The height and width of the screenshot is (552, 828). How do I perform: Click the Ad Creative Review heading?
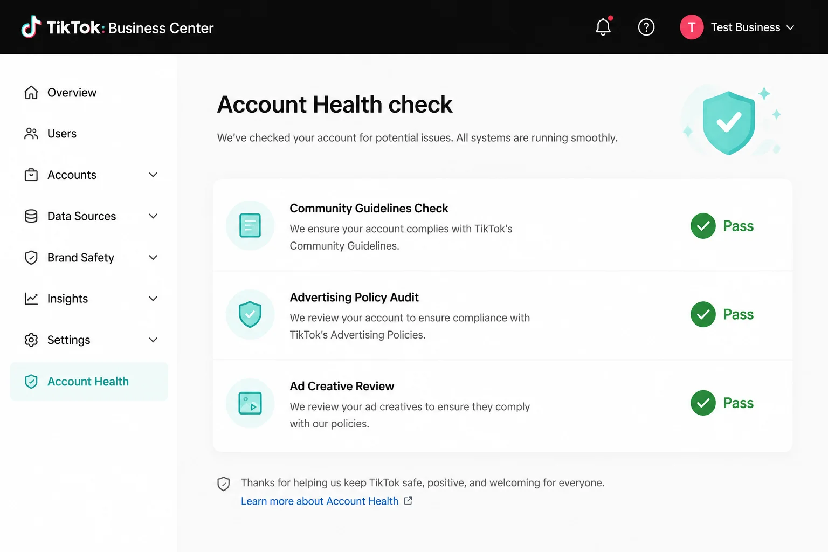pos(342,386)
